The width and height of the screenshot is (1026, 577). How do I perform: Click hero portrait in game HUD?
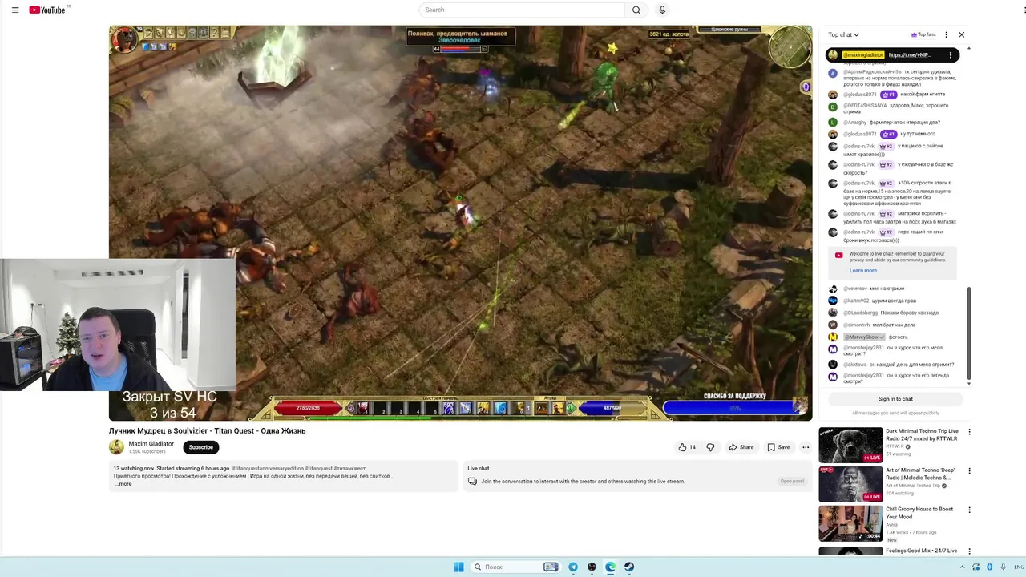(x=124, y=40)
